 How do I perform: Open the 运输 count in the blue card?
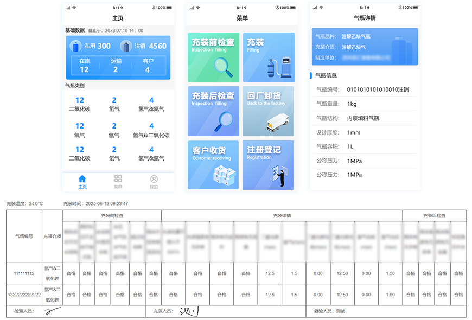(116, 66)
